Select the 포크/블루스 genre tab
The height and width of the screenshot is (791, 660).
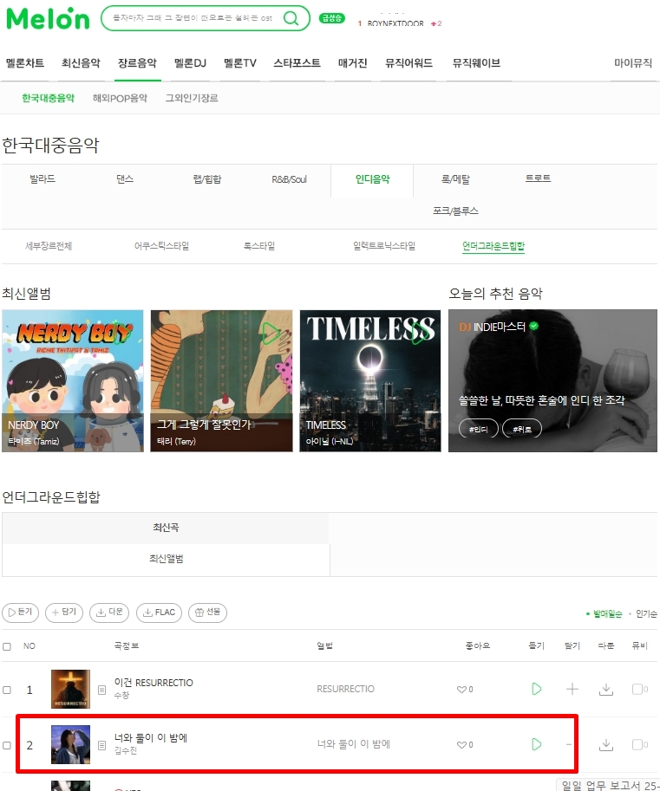pyautogui.click(x=455, y=211)
